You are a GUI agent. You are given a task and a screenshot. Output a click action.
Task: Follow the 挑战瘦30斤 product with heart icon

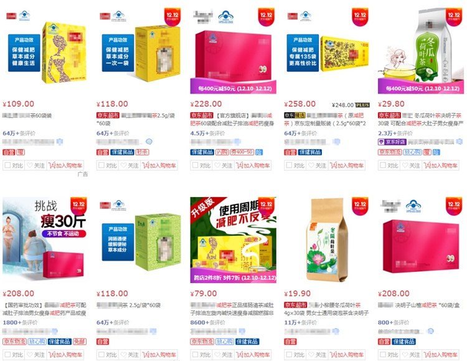click(35, 354)
